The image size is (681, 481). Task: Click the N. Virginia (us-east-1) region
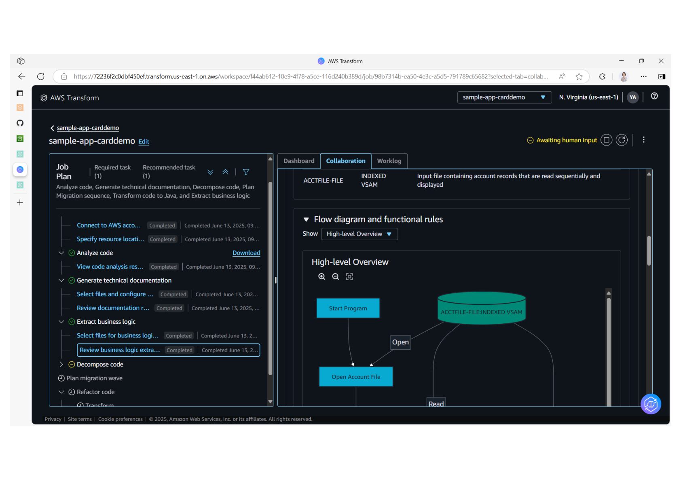588,97
